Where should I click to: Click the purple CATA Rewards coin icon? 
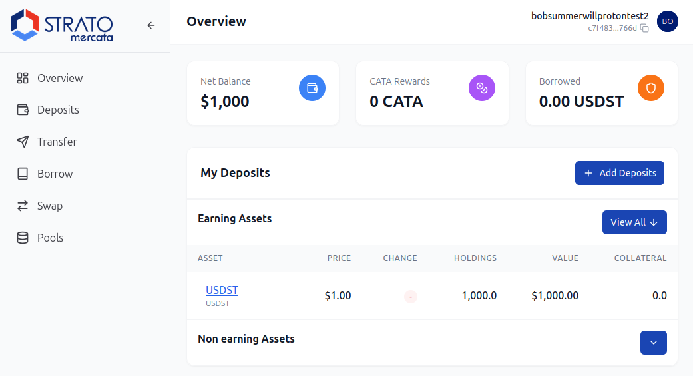[x=481, y=88]
